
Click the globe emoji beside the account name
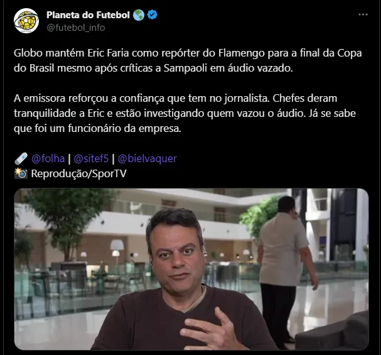pyautogui.click(x=139, y=15)
